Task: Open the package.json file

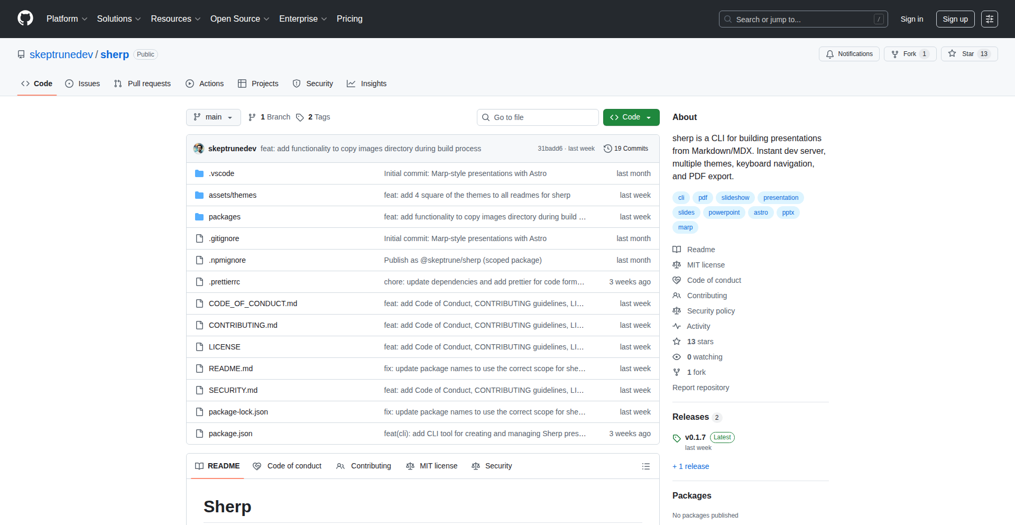Action: (230, 434)
